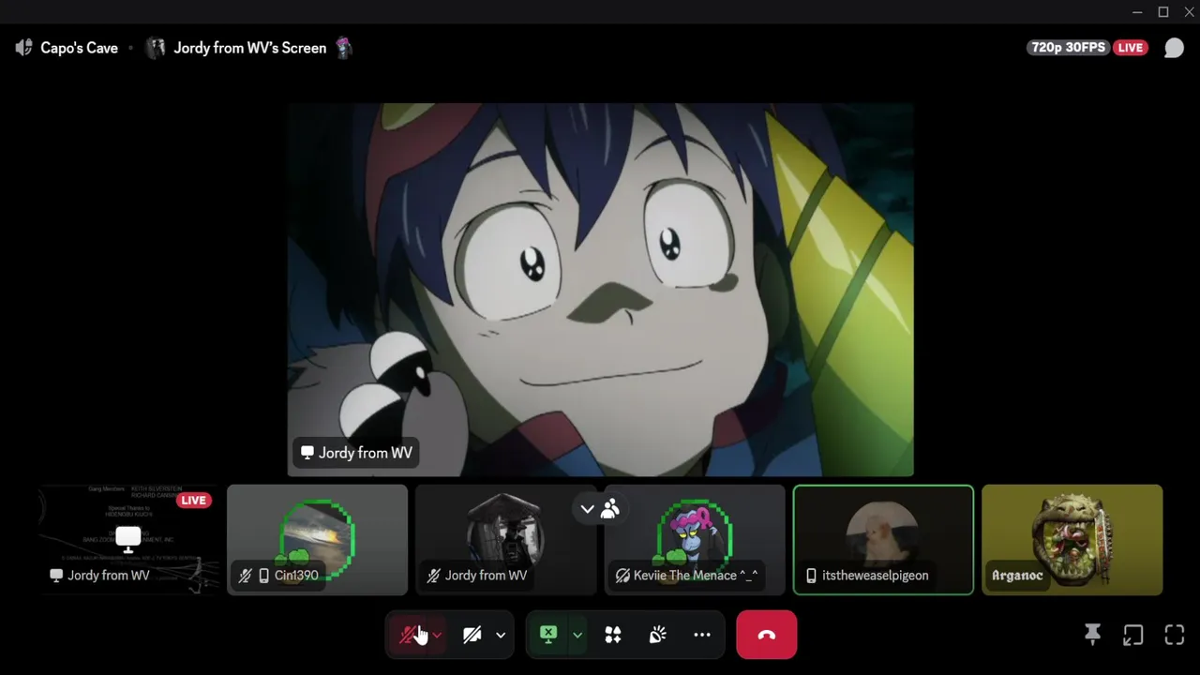
Task: Click the LIVE tag on the stream thumbnail
Action: click(193, 500)
